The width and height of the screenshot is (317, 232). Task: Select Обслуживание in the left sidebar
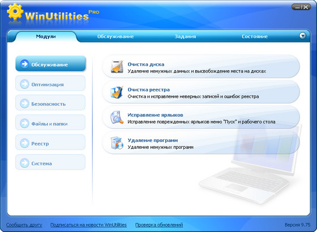50,63
